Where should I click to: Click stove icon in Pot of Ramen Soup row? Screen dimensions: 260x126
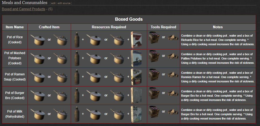coord(154,75)
